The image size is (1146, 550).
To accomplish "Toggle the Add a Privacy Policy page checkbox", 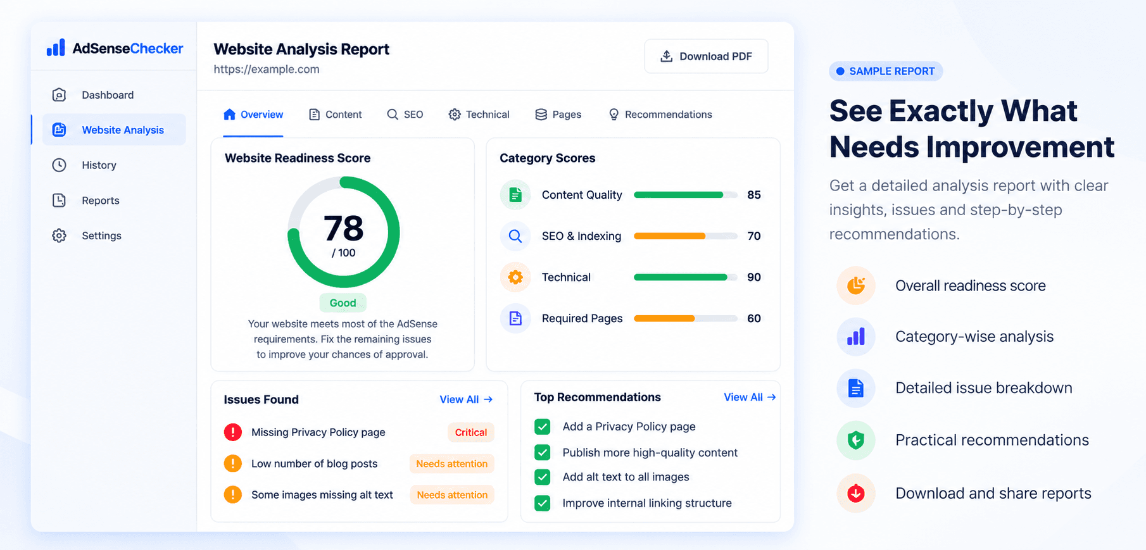I will click(x=543, y=427).
